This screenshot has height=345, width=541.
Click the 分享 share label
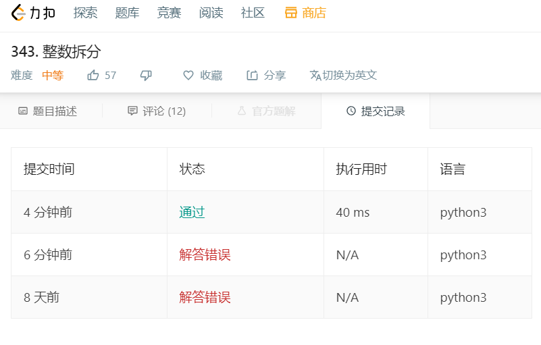pyautogui.click(x=275, y=75)
